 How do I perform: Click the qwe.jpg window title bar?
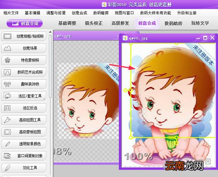click(86, 36)
